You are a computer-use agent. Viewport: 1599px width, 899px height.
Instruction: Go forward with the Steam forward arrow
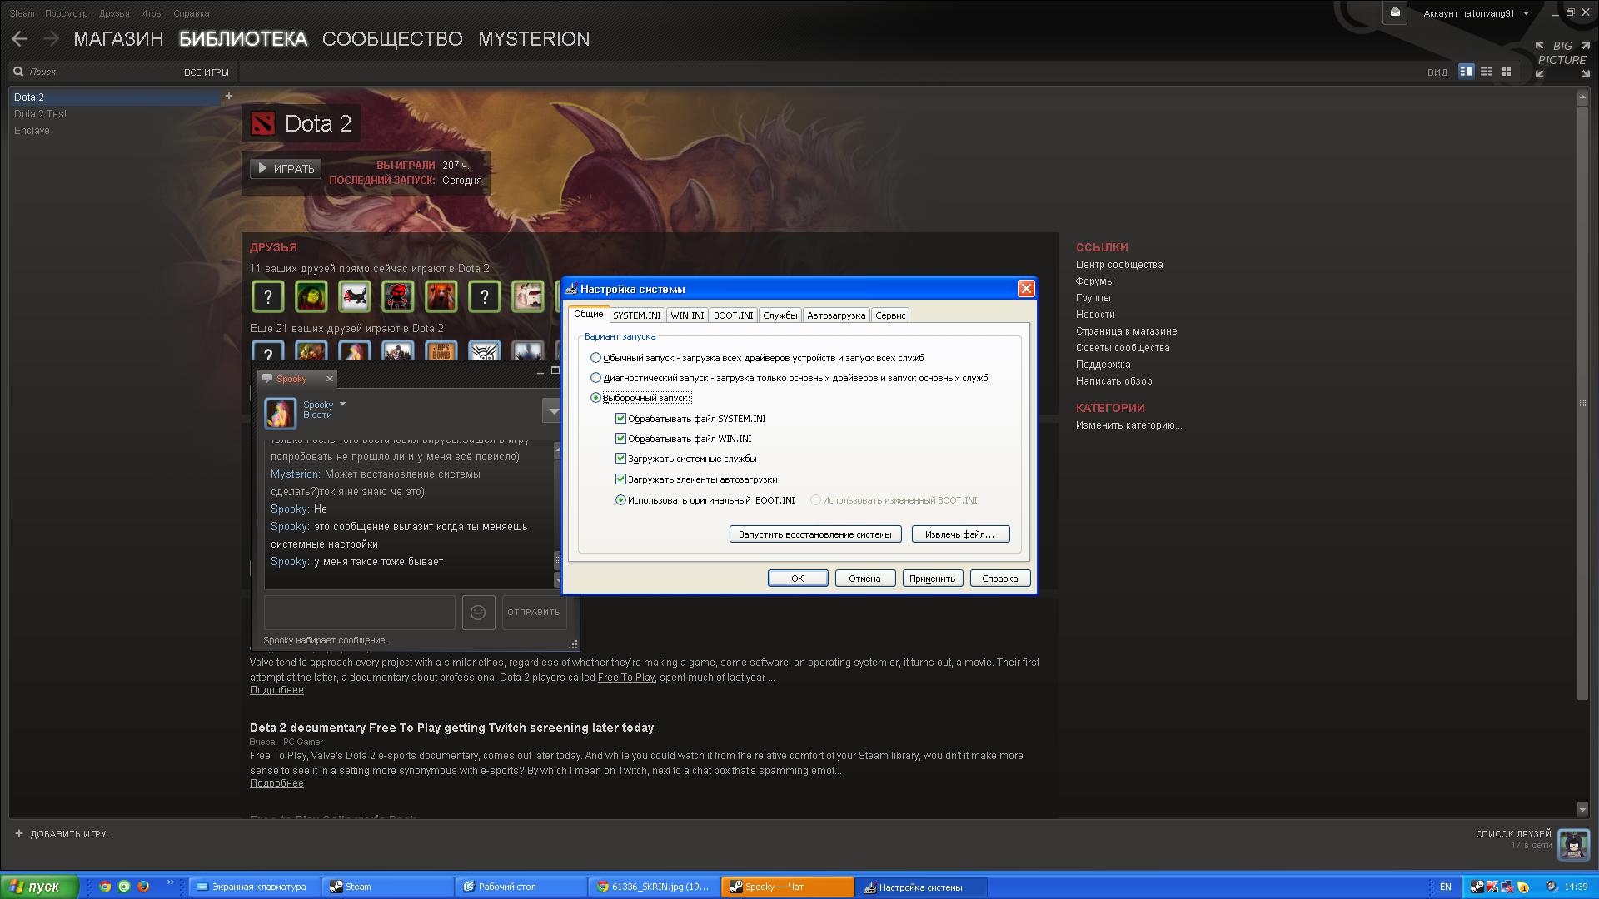(x=52, y=39)
